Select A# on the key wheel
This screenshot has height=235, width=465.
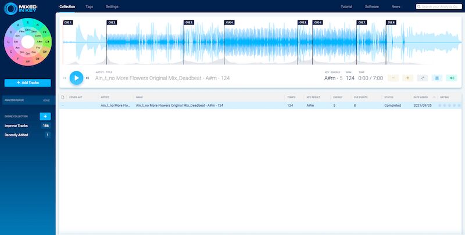[28, 62]
